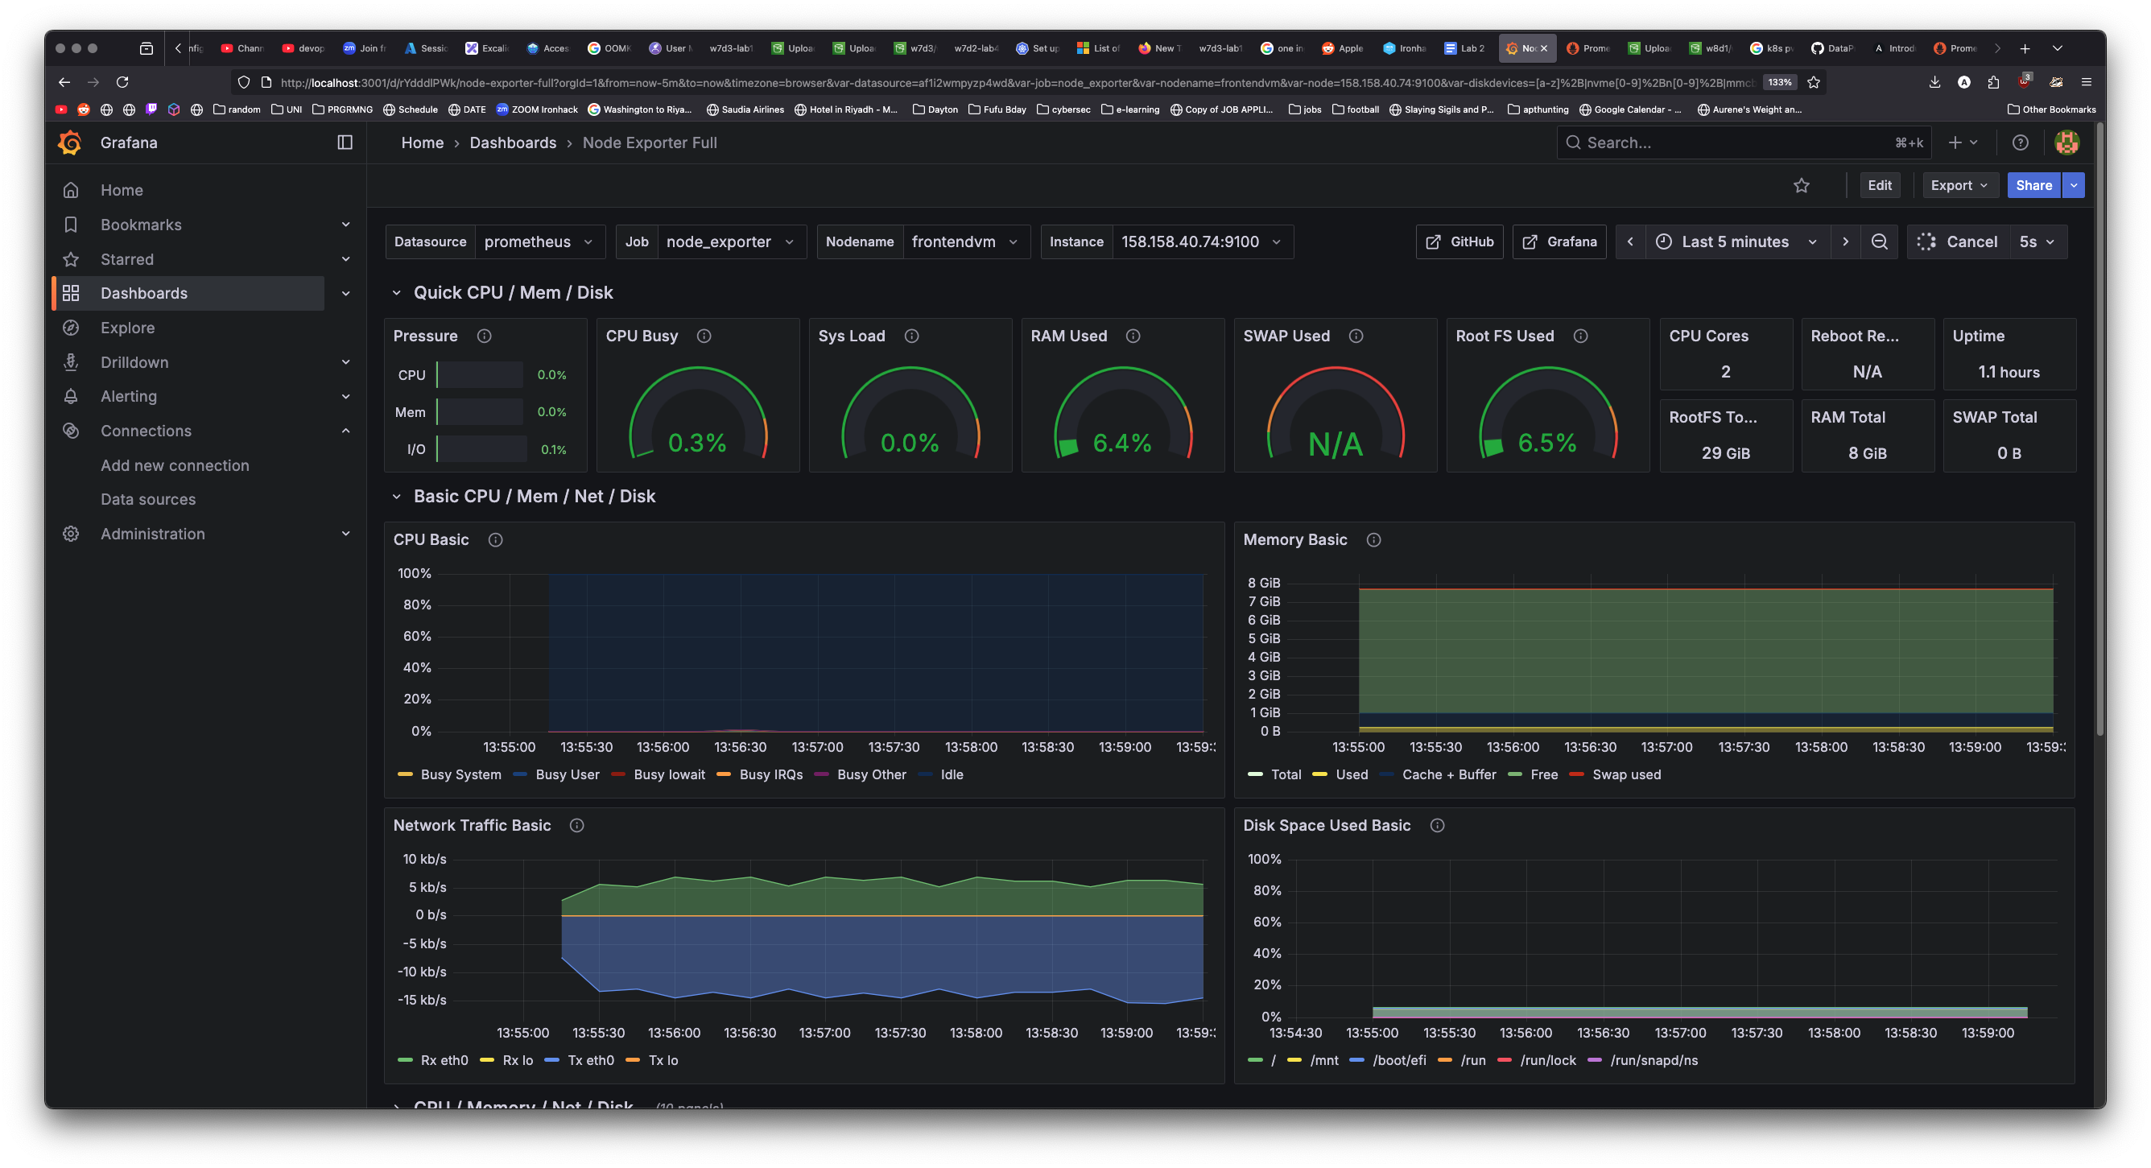
Task: Open Alerting in the sidebar menu
Action: pos(129,397)
